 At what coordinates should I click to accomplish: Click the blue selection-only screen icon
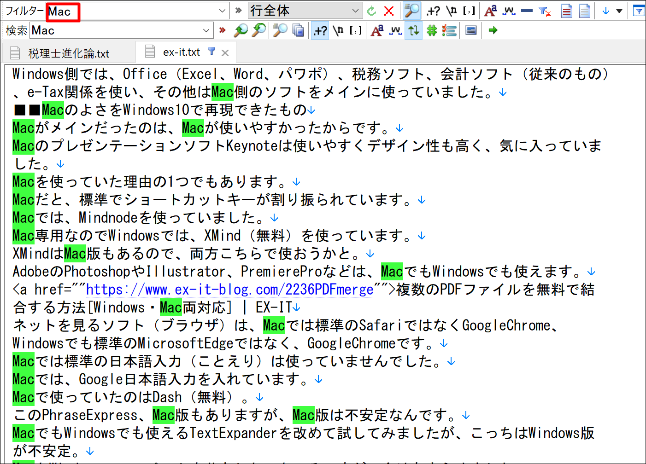(x=471, y=30)
